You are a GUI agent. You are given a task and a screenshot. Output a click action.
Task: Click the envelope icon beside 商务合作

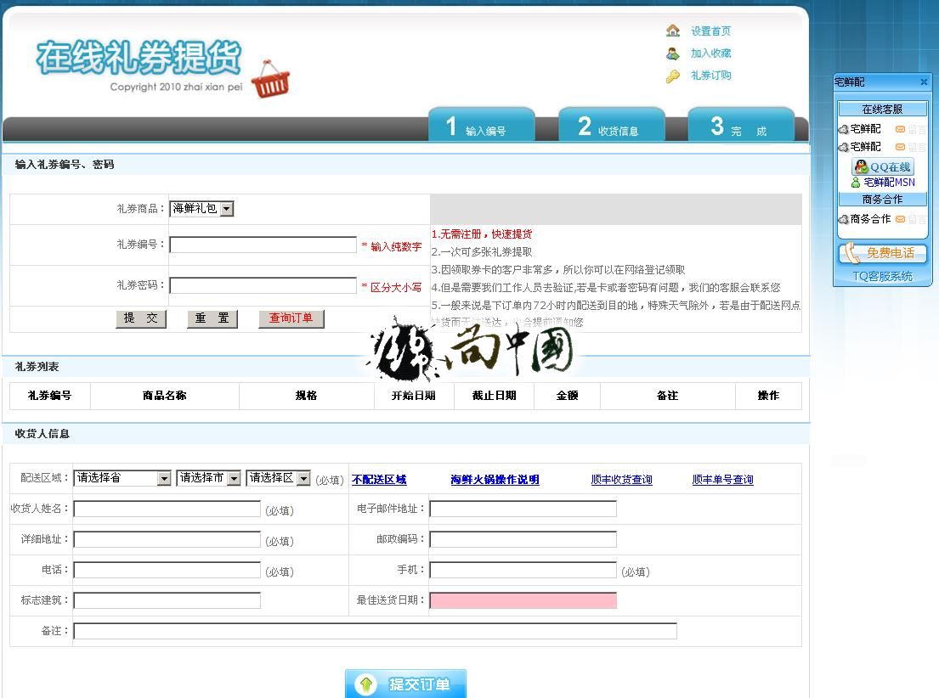click(900, 219)
